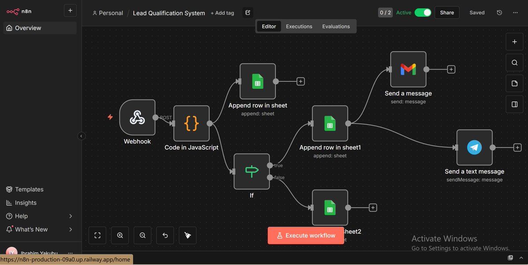Open the Code in JavaScript node
The height and width of the screenshot is (265, 528).
coord(191,123)
